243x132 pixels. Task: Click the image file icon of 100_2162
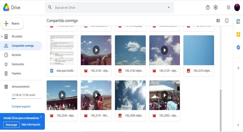pyautogui.click(x=120, y=71)
